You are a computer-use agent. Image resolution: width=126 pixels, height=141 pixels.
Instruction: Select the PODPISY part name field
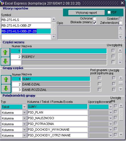click(x=64, y=57)
